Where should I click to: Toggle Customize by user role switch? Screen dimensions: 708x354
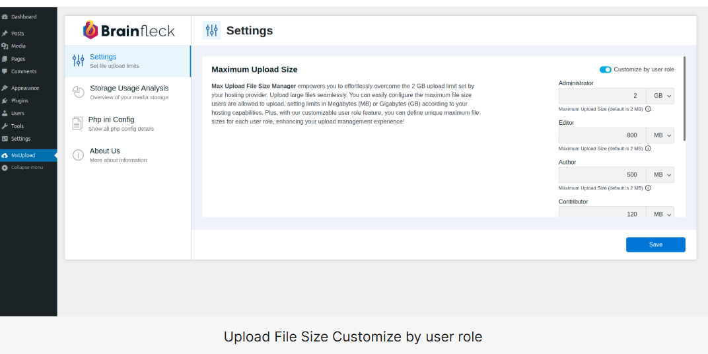point(605,69)
